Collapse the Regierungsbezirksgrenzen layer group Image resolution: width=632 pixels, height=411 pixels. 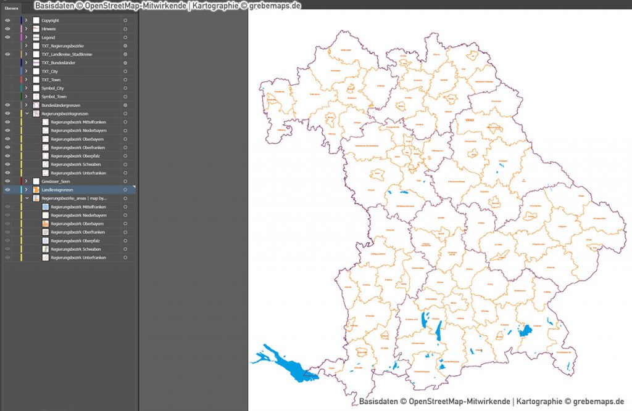(27, 113)
